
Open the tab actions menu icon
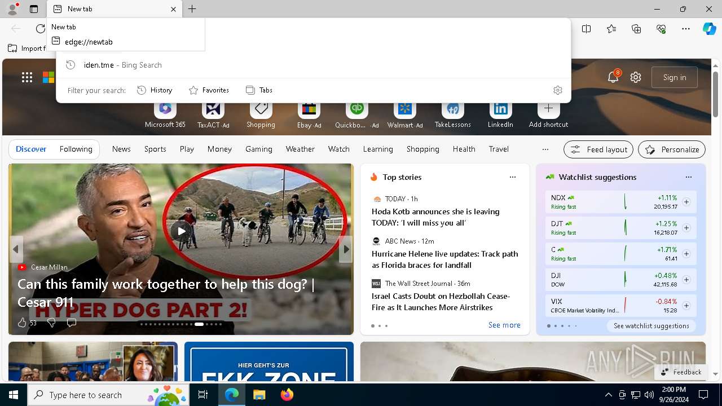tap(34, 9)
